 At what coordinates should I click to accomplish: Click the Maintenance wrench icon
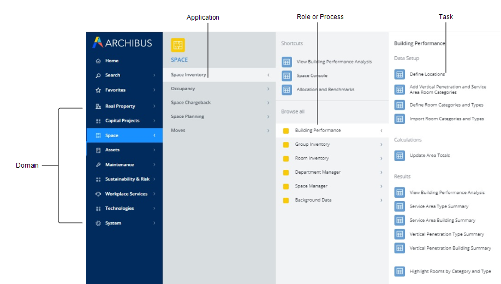click(x=98, y=165)
